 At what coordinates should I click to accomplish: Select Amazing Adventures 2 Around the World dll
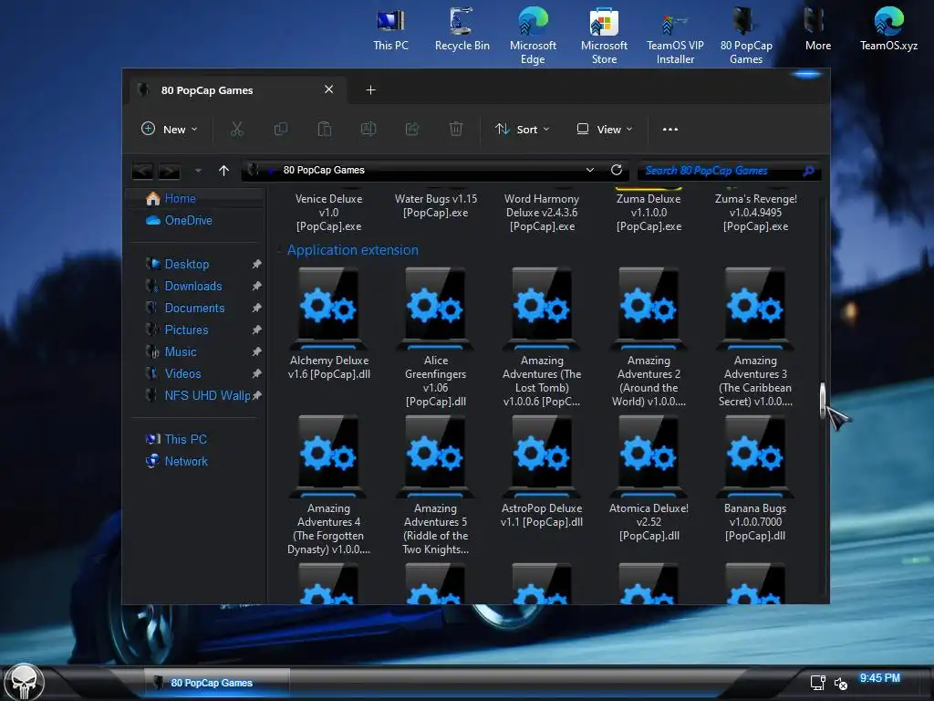pos(649,337)
